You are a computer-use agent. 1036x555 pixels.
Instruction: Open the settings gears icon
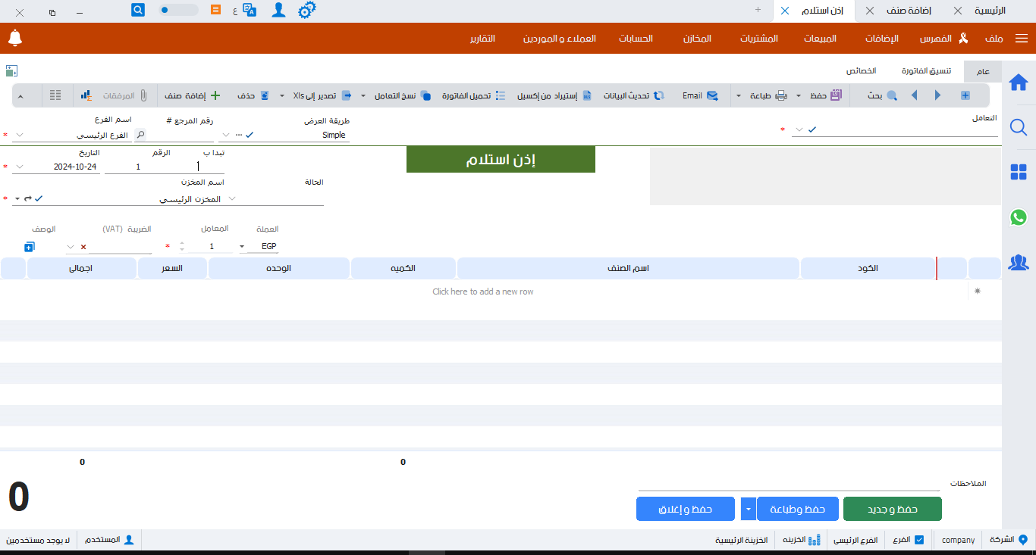point(306,11)
